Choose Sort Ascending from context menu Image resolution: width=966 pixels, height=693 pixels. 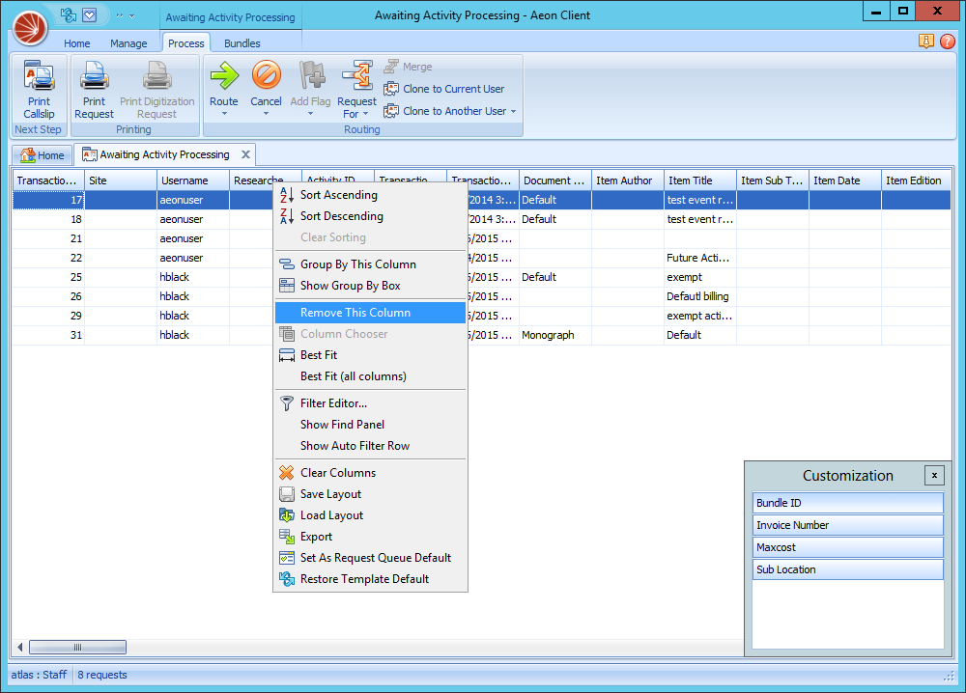click(x=338, y=195)
